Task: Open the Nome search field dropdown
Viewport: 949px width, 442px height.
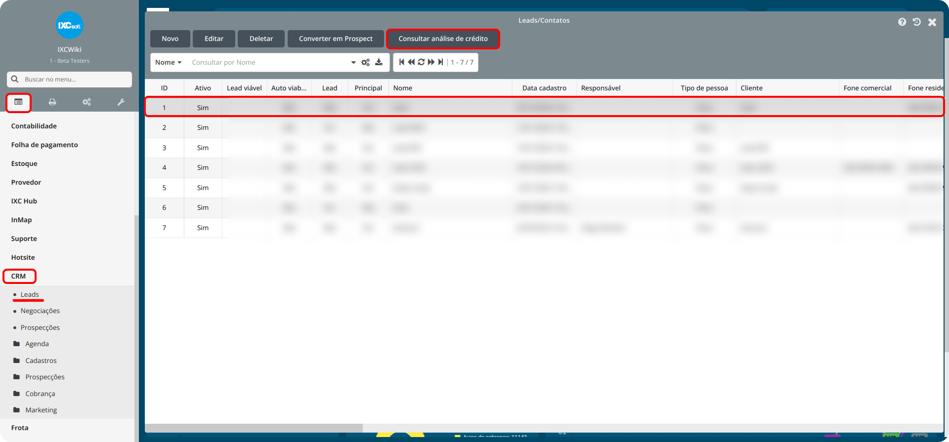Action: 169,62
